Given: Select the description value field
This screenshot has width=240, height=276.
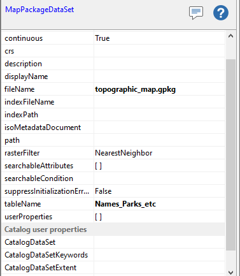Looking at the screenshot, I should (x=159, y=64).
